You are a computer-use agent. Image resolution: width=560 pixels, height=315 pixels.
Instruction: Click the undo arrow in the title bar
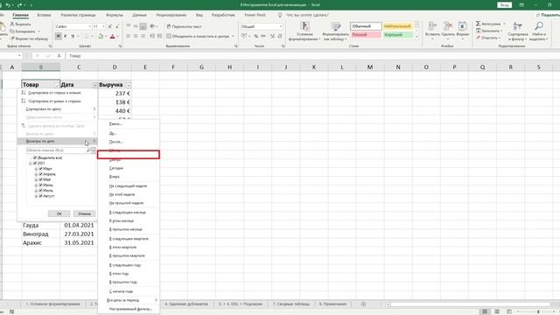(8, 5)
